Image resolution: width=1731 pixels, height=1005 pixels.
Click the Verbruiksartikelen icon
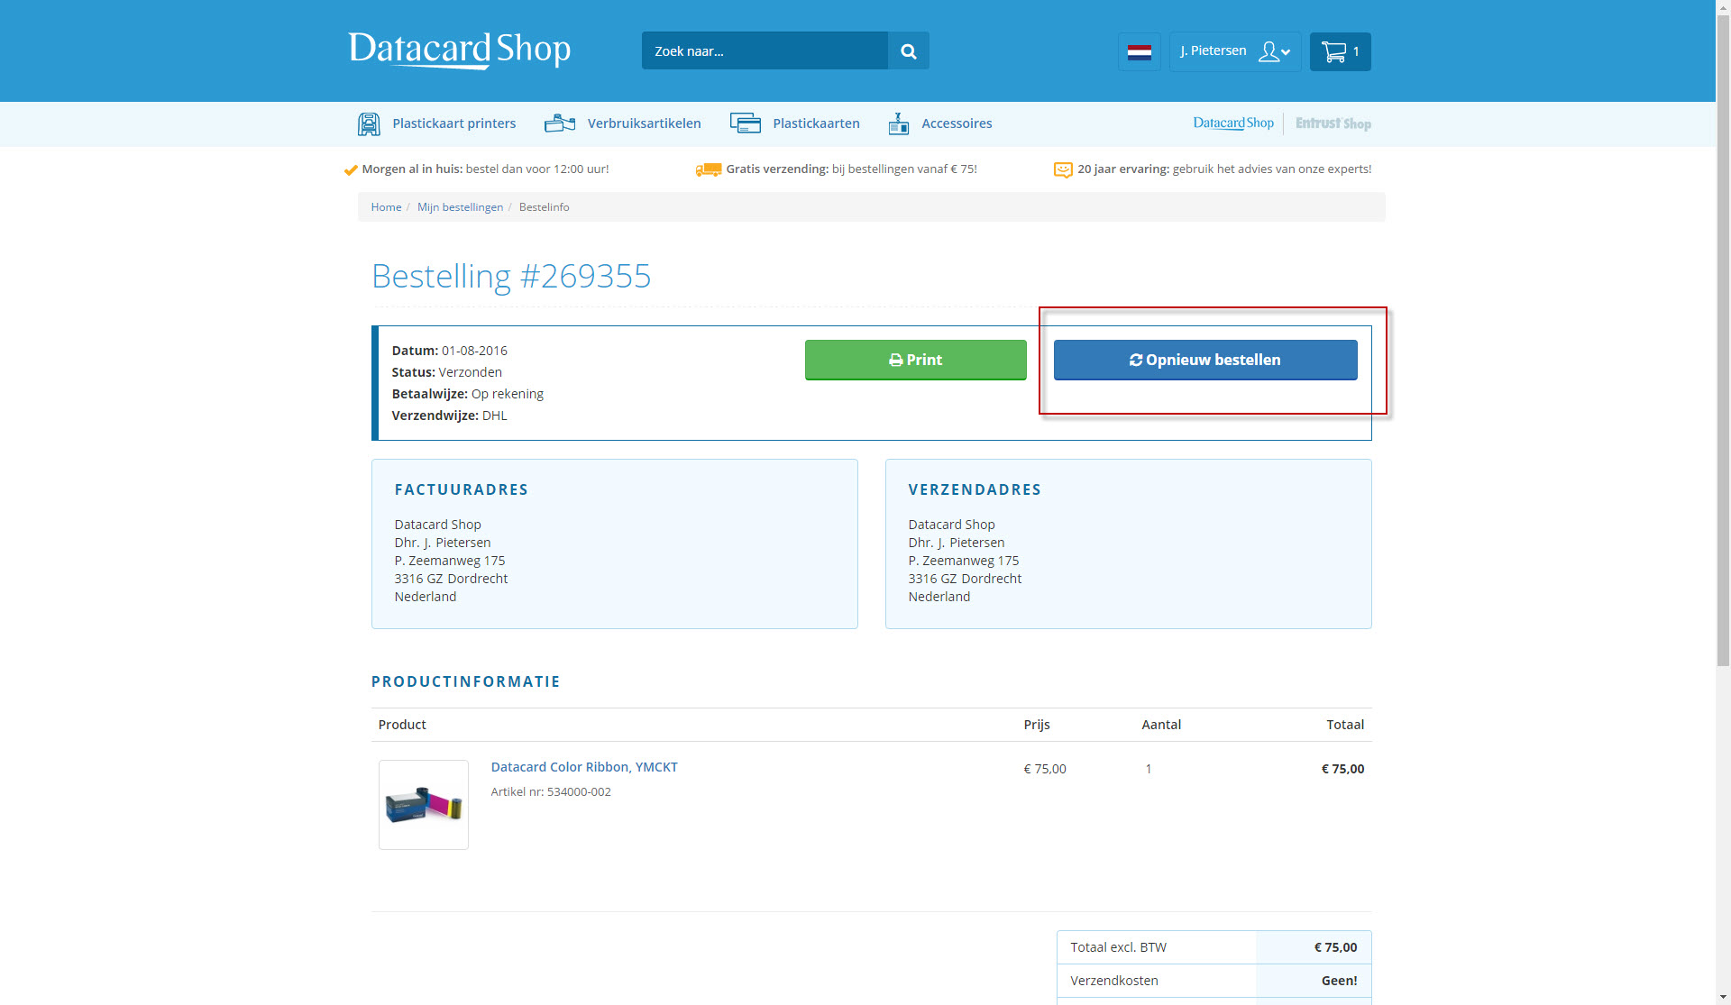[560, 123]
